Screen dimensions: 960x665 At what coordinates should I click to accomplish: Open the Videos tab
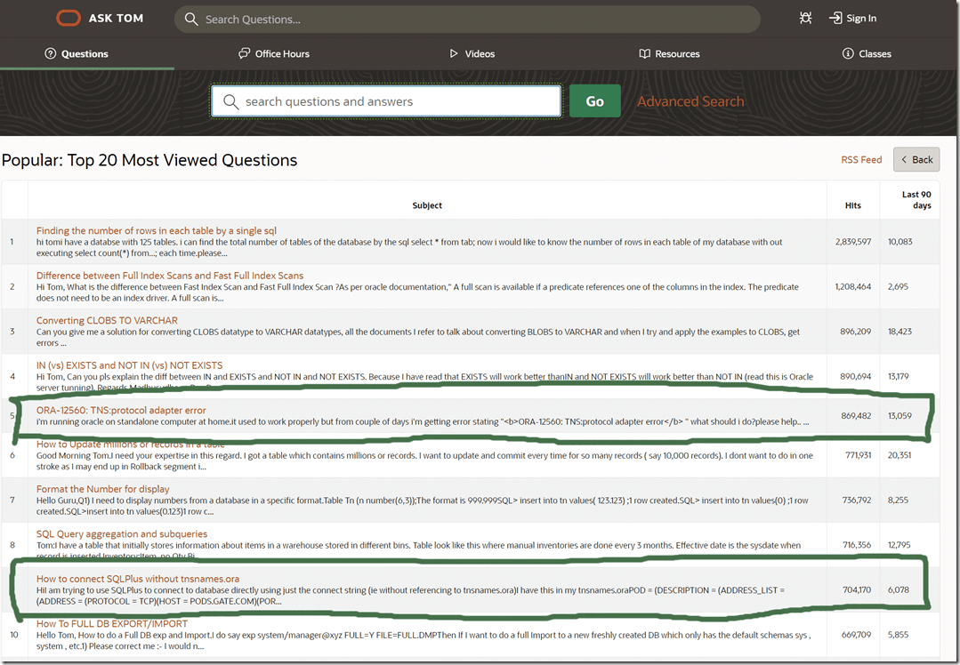coord(472,53)
